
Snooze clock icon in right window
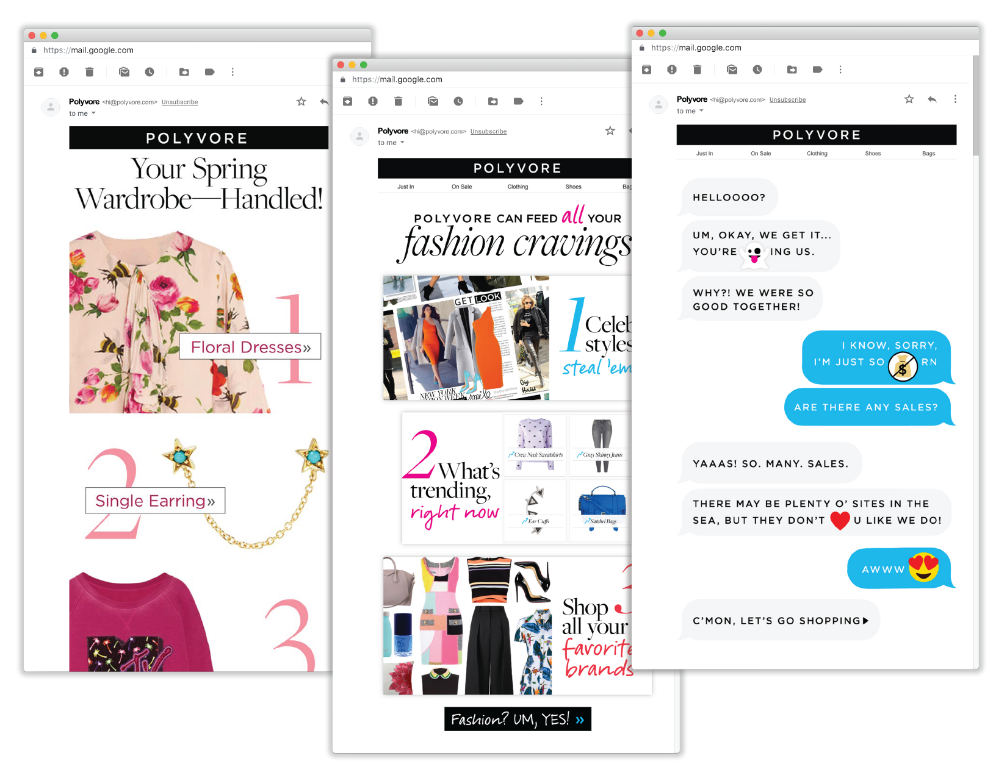[x=757, y=70]
